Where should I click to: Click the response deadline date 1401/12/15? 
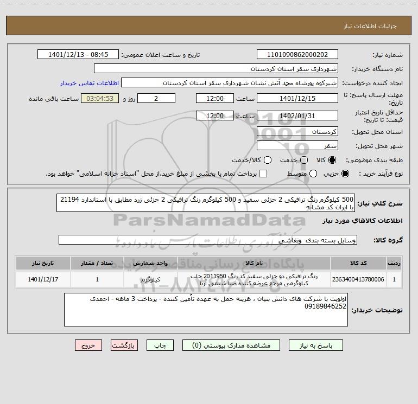pos(297,98)
